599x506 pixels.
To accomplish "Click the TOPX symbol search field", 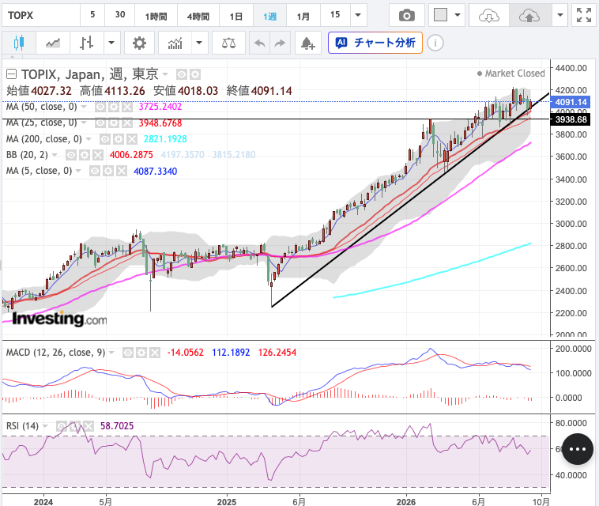I will point(41,15).
